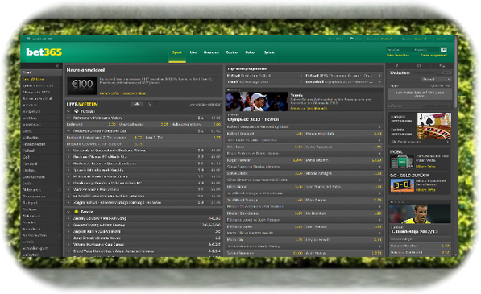Click the soccer ball icon next to Fußball

[x=77, y=111]
